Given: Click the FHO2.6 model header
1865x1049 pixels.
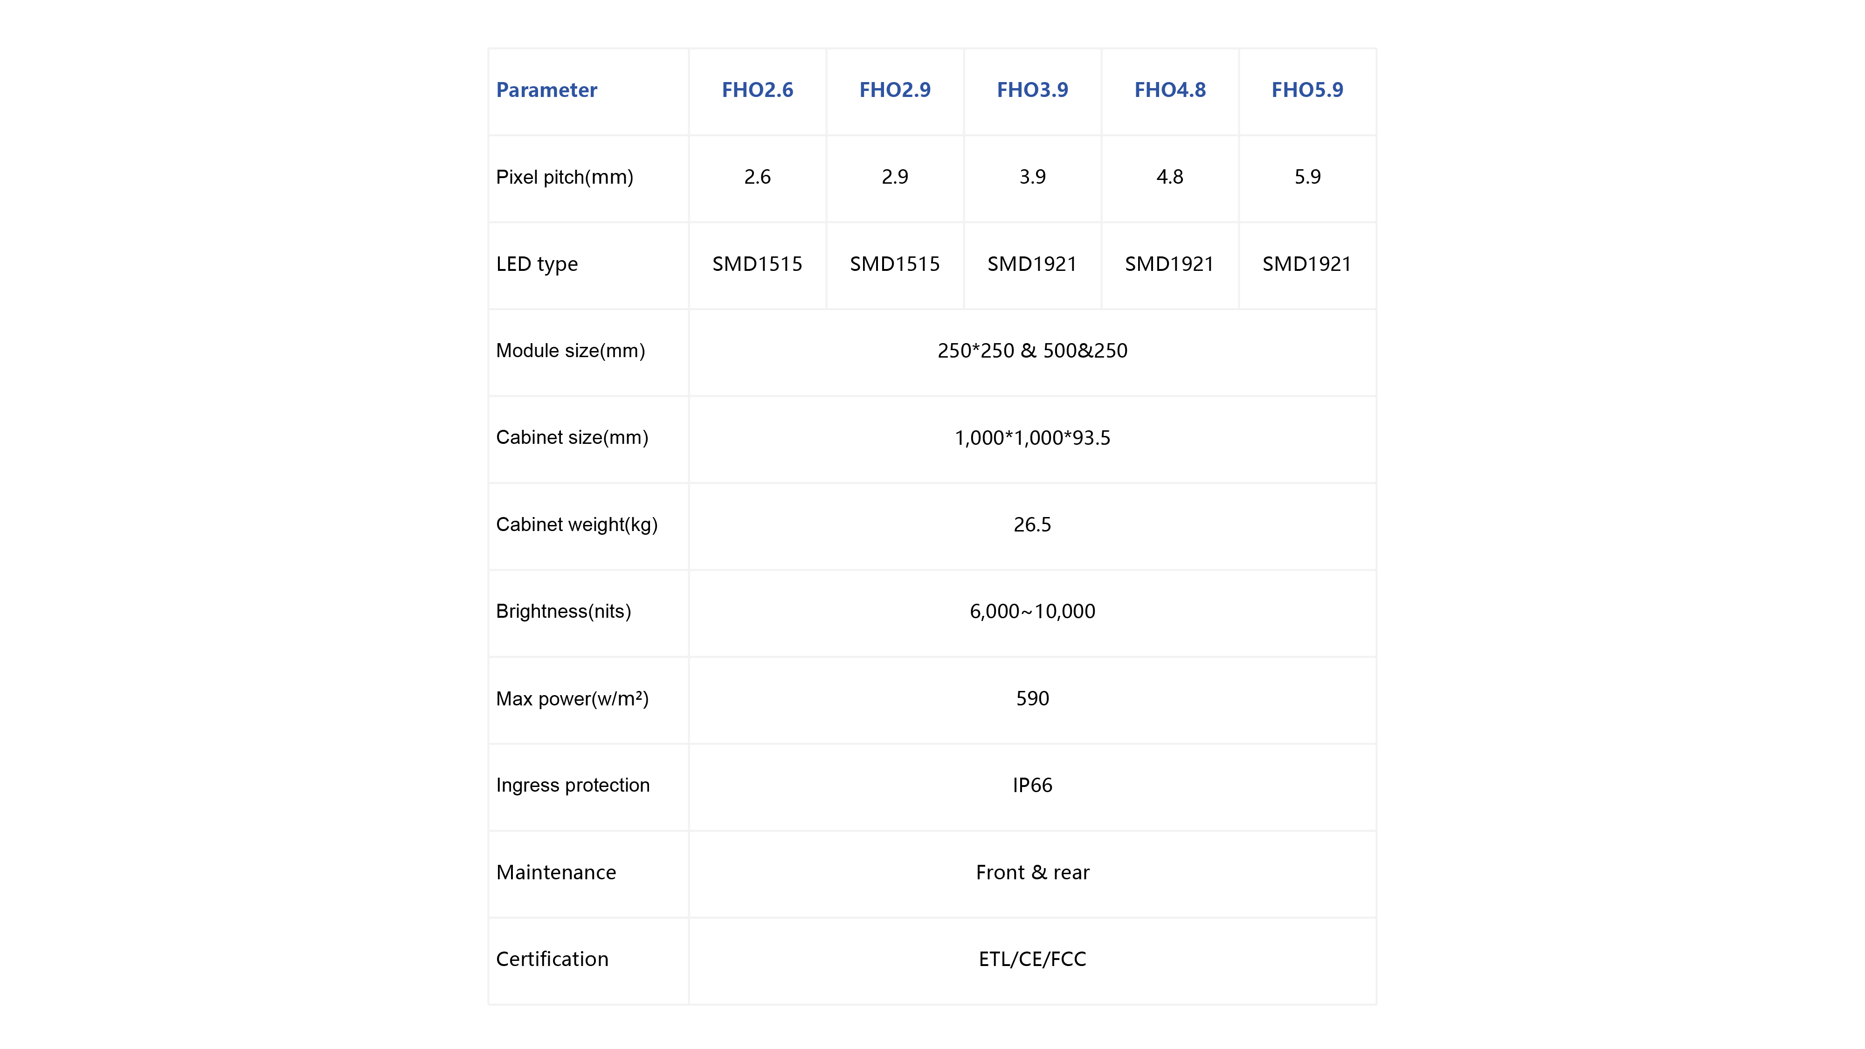Looking at the screenshot, I should [757, 90].
